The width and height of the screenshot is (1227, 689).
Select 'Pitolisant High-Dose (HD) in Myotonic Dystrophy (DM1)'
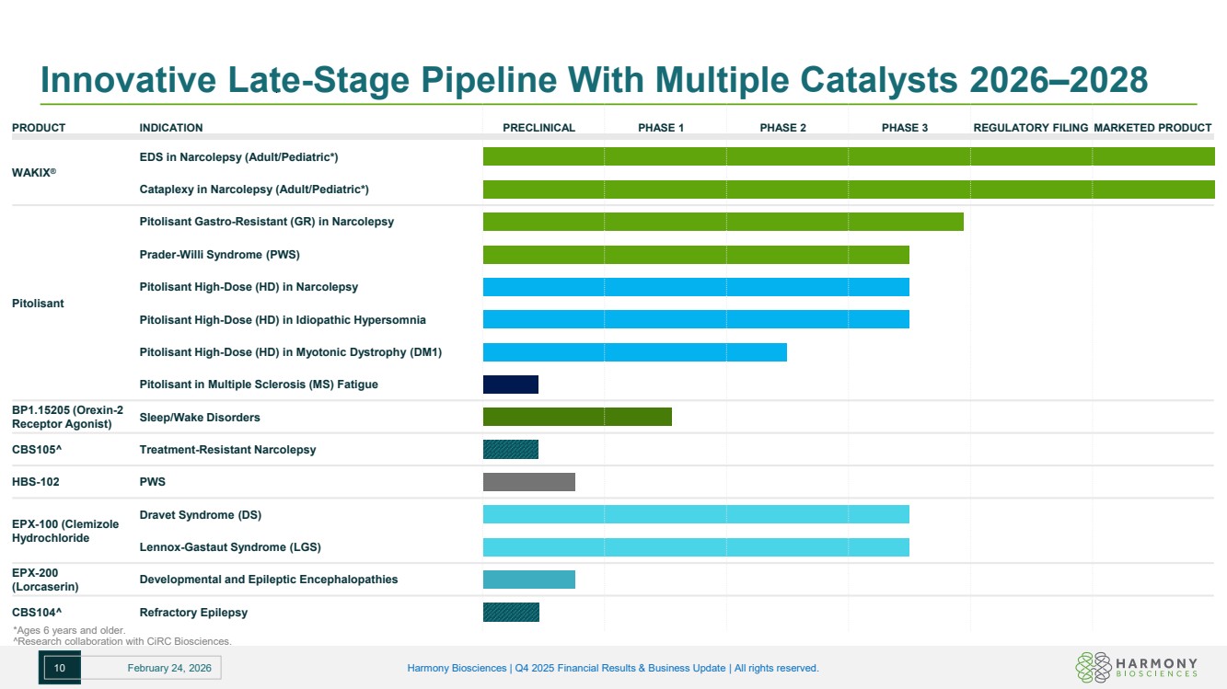[291, 352]
